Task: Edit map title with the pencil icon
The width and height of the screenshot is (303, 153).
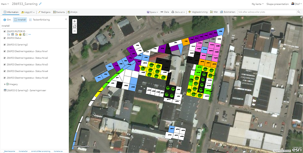Action: click(40, 4)
